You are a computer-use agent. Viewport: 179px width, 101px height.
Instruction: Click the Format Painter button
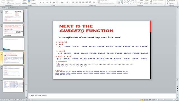tap(13, 3)
